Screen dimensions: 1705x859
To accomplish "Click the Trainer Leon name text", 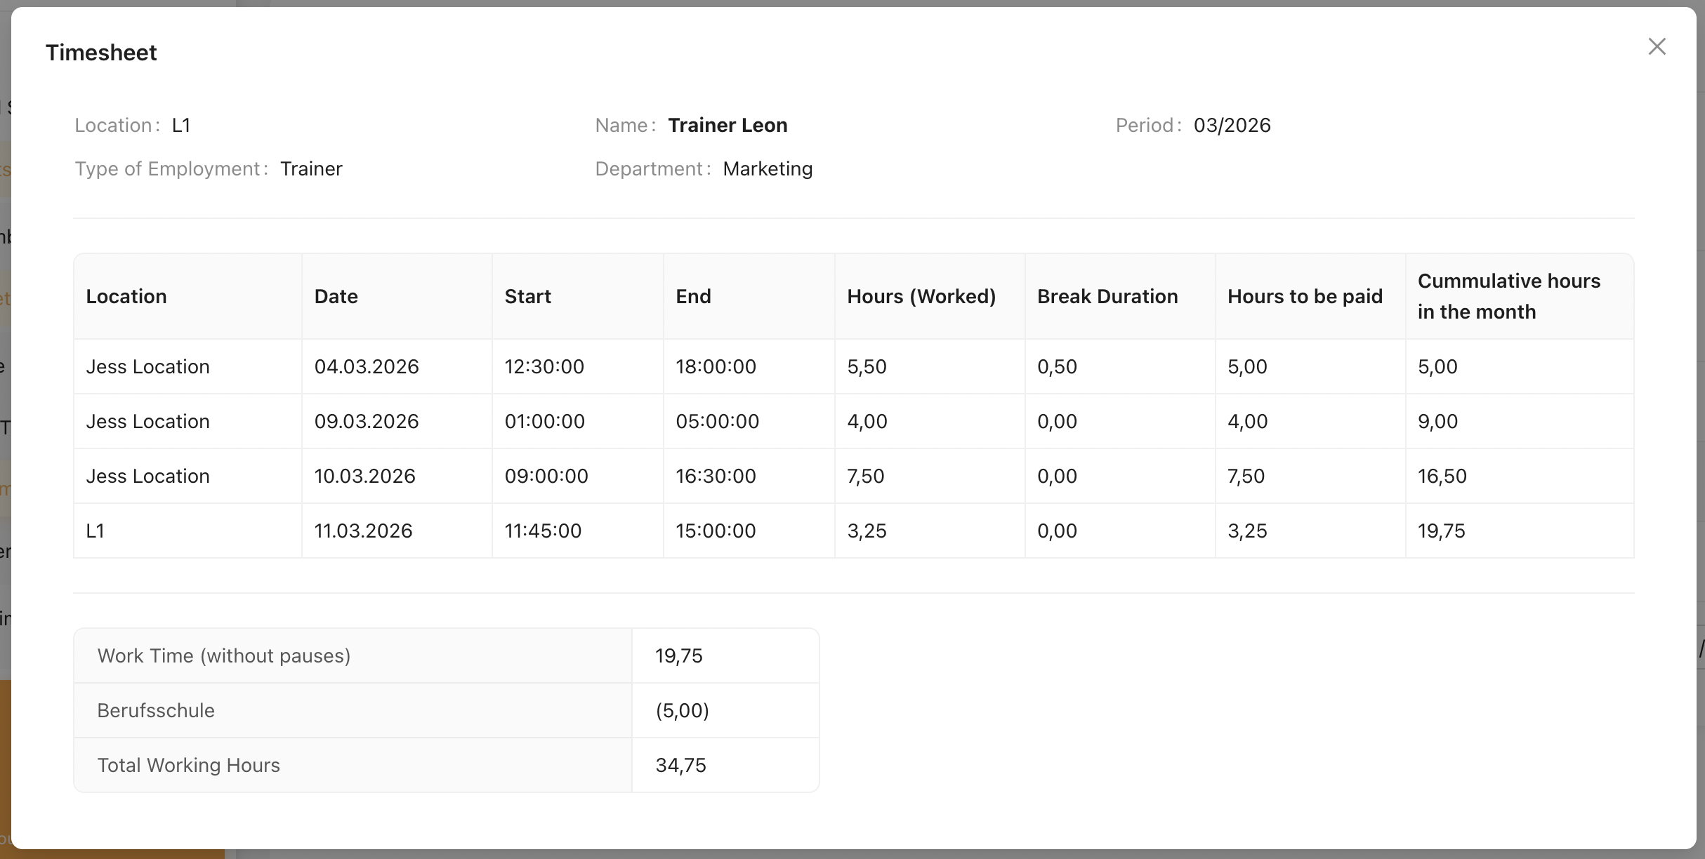I will (x=728, y=125).
